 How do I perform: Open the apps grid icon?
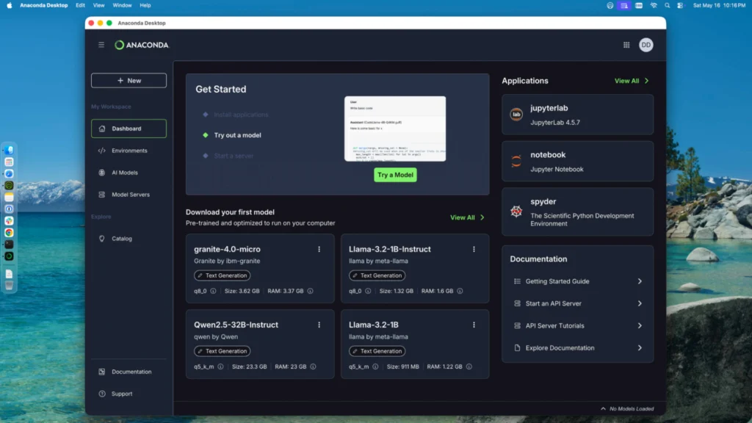click(x=626, y=45)
